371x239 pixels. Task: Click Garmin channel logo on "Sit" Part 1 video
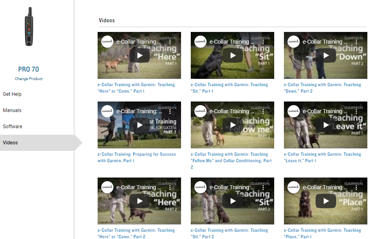(x=200, y=42)
